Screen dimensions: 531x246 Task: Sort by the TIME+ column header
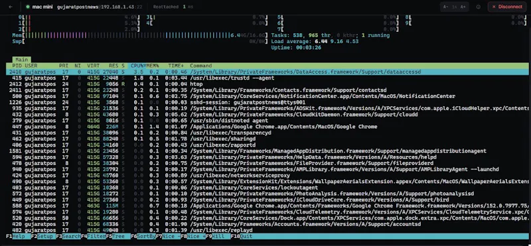click(176, 66)
